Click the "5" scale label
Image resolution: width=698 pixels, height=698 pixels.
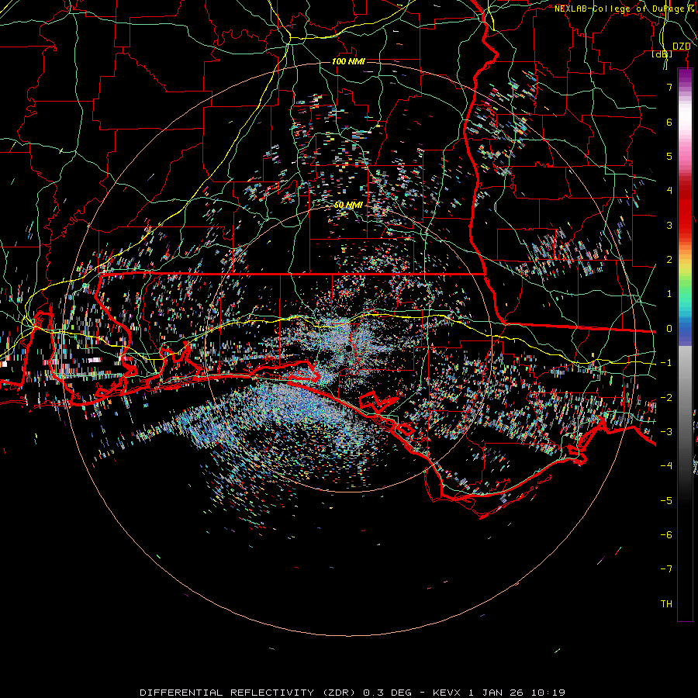click(669, 156)
